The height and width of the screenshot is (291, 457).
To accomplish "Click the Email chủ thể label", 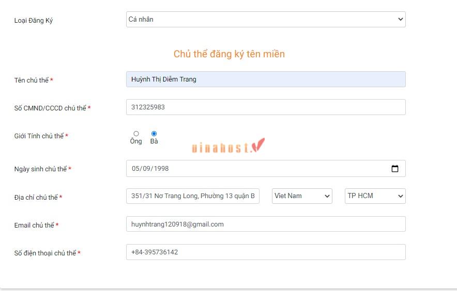I will [36, 225].
